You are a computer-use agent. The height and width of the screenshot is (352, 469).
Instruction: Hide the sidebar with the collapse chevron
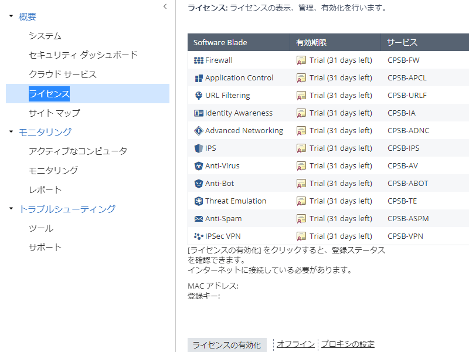tap(165, 6)
